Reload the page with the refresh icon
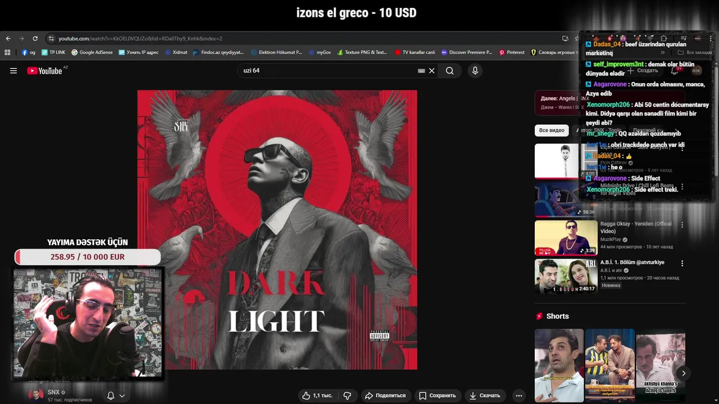This screenshot has height=404, width=719. tap(35, 39)
